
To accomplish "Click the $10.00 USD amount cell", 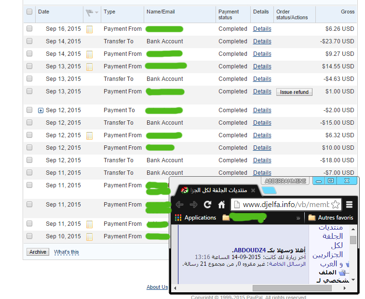I will 338,148.
